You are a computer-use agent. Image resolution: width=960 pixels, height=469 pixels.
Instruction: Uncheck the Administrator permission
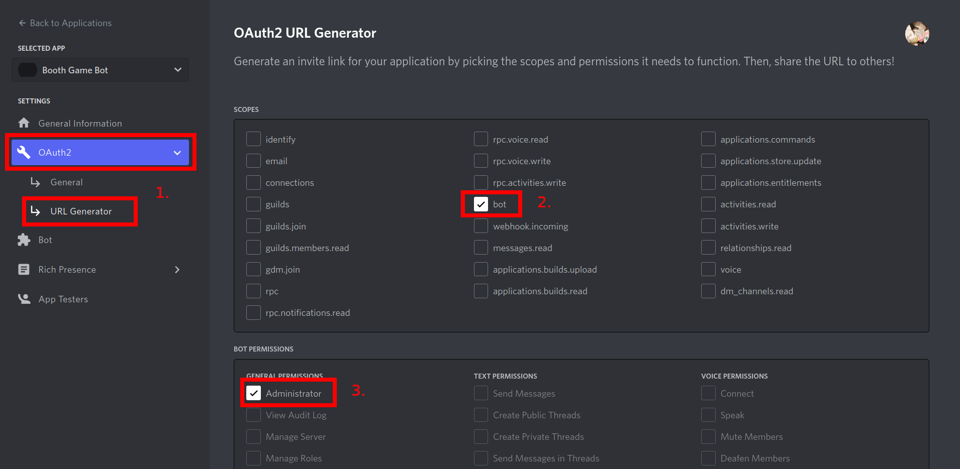[253, 393]
